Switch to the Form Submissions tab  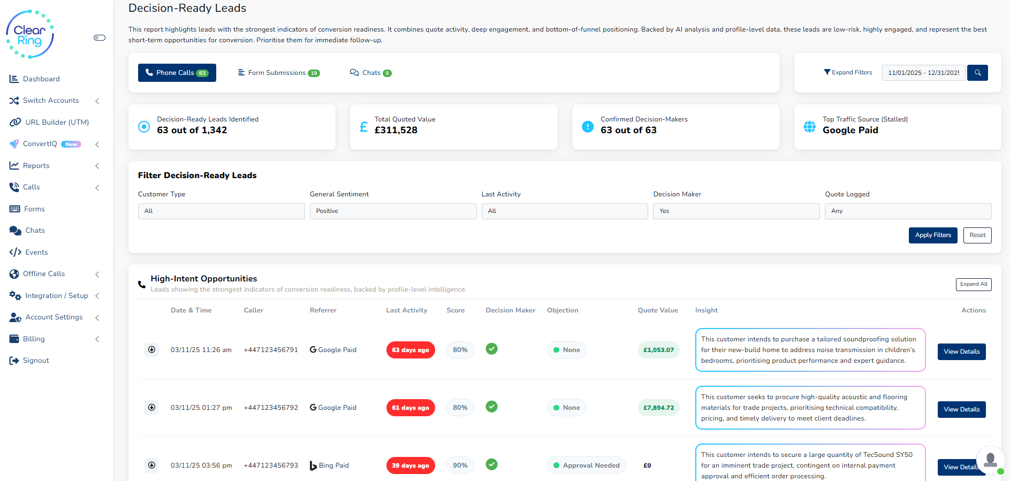(279, 73)
